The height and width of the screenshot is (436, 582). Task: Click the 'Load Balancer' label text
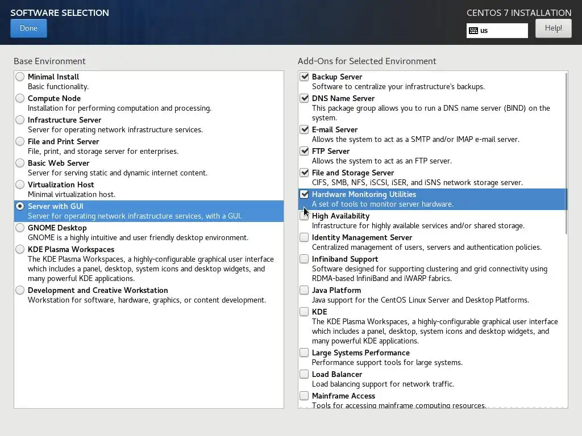[x=337, y=374]
